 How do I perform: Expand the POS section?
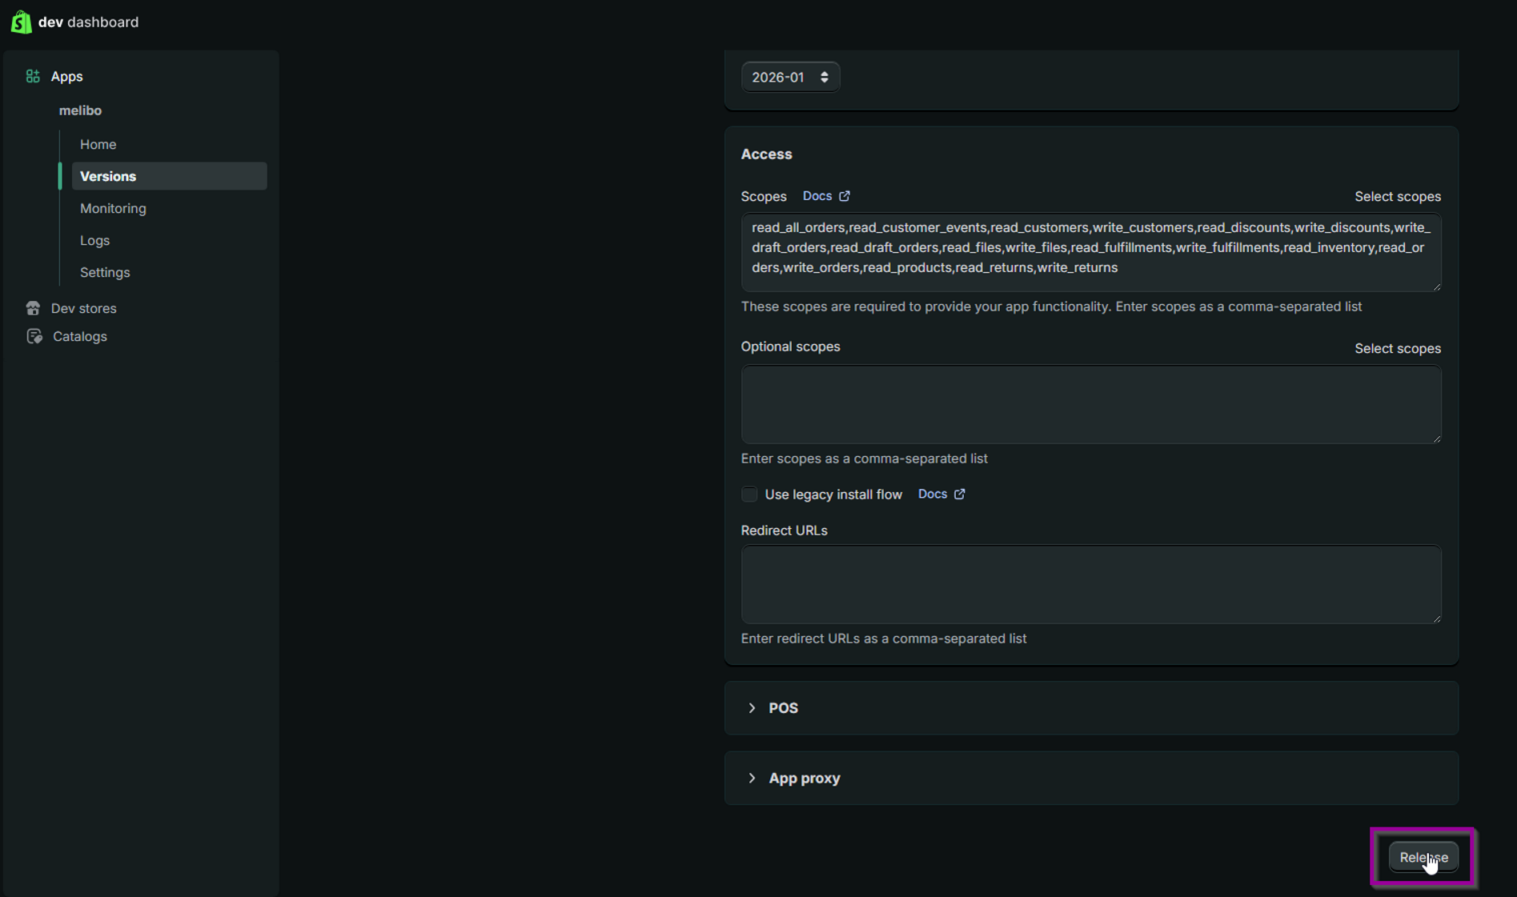click(x=752, y=708)
